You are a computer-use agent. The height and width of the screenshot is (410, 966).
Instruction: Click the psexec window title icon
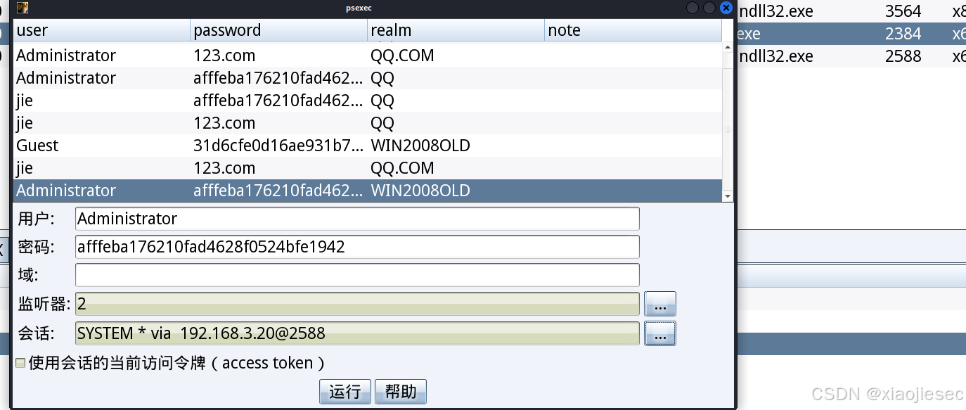point(22,8)
